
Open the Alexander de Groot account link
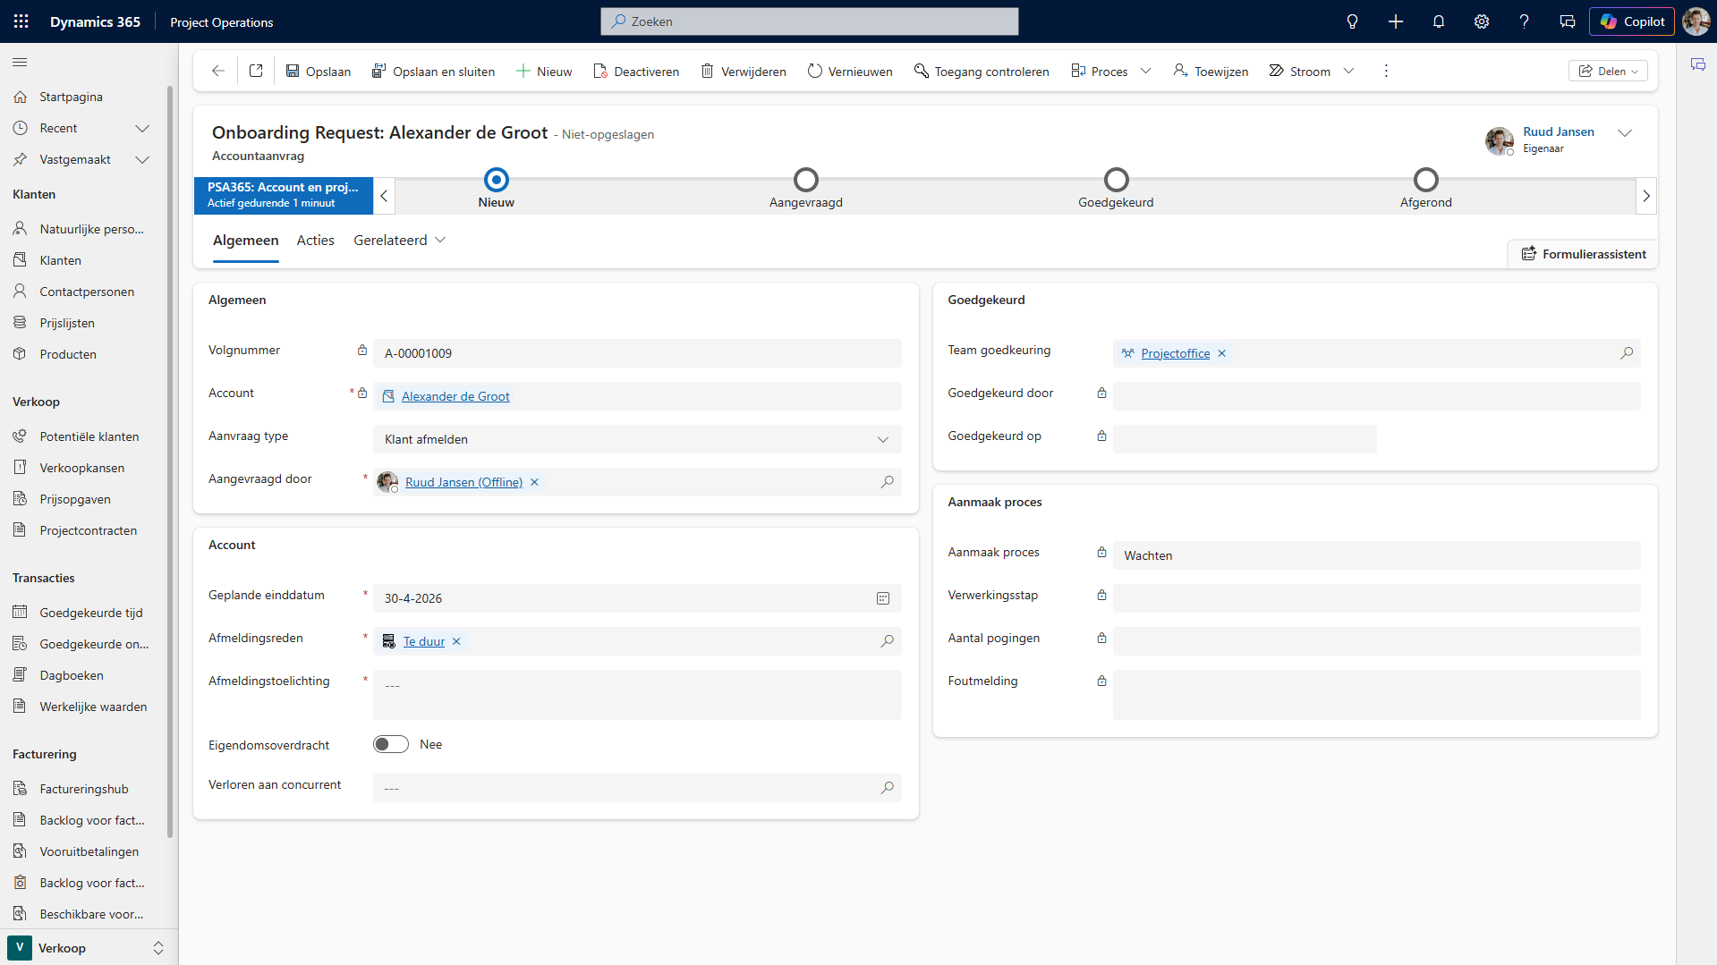(x=455, y=396)
